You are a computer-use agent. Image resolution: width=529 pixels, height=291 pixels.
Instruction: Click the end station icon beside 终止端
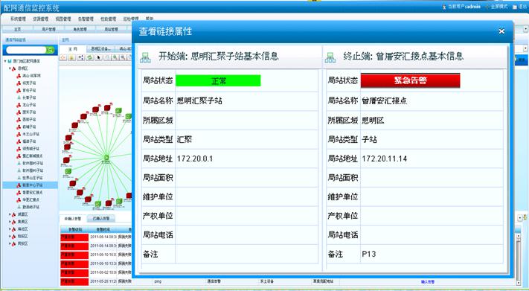(330, 57)
